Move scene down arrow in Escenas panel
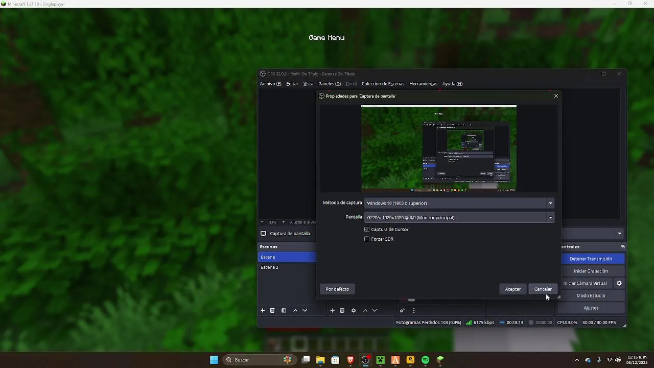 click(x=305, y=310)
